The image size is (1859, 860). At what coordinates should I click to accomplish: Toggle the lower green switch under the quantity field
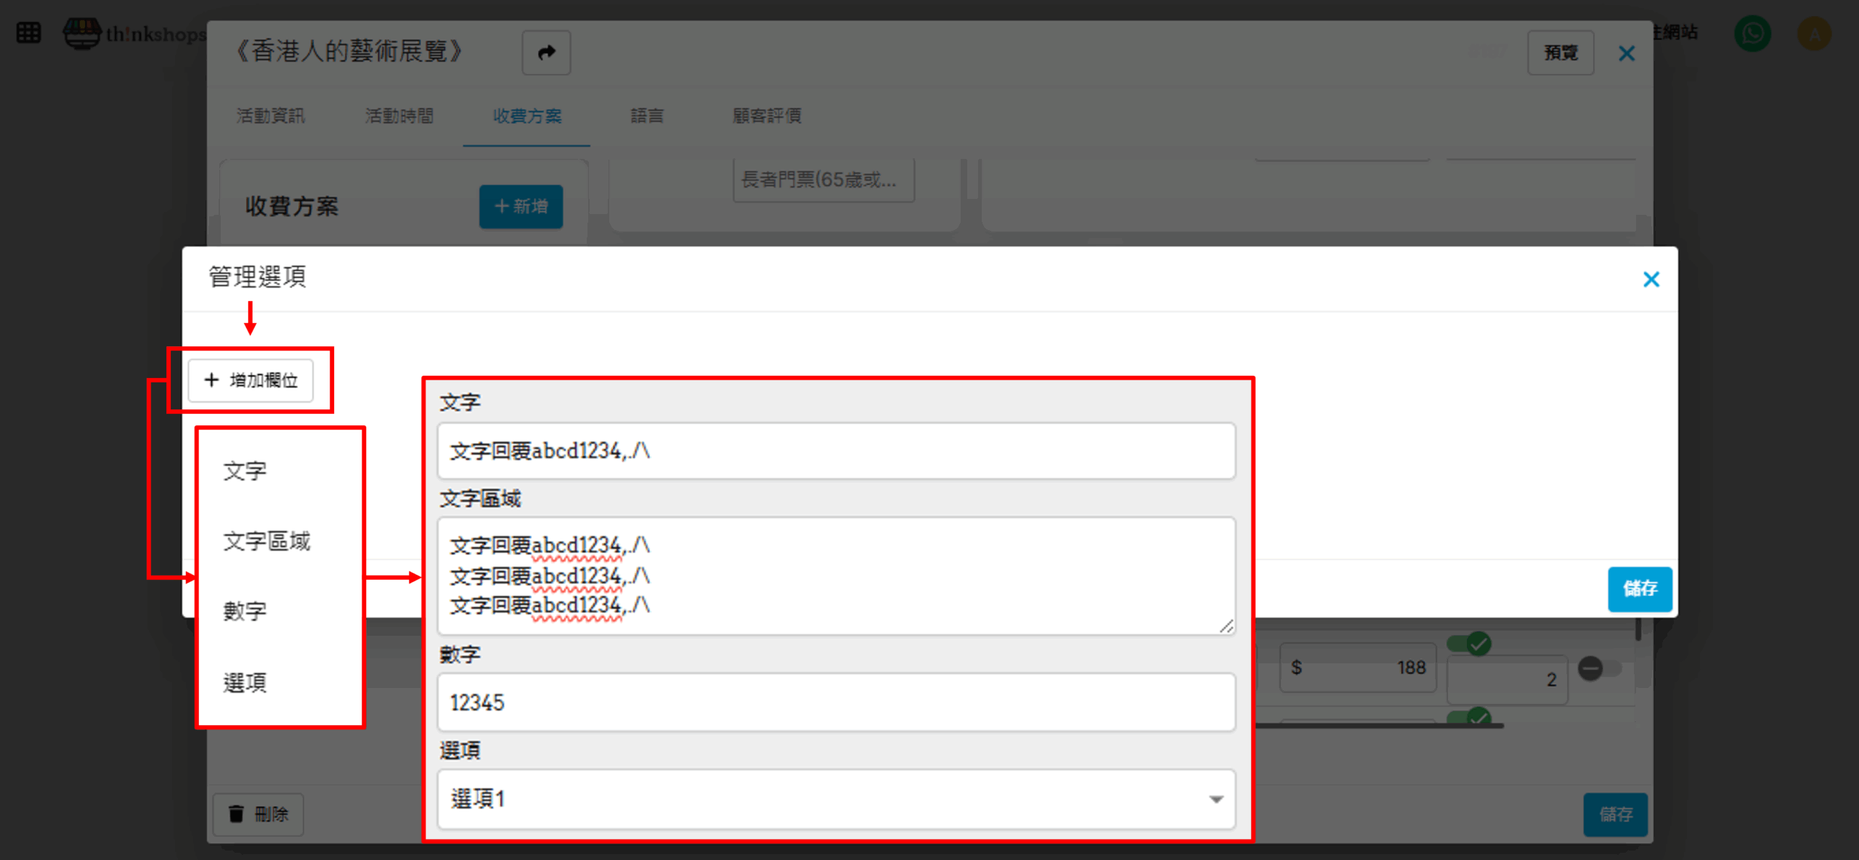[1468, 717]
